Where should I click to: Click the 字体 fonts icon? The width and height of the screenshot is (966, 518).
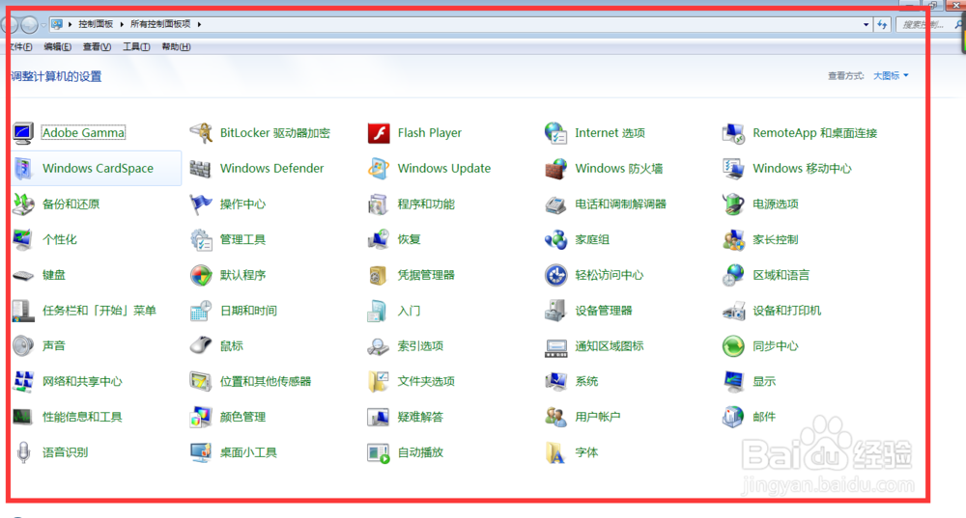[x=555, y=452]
